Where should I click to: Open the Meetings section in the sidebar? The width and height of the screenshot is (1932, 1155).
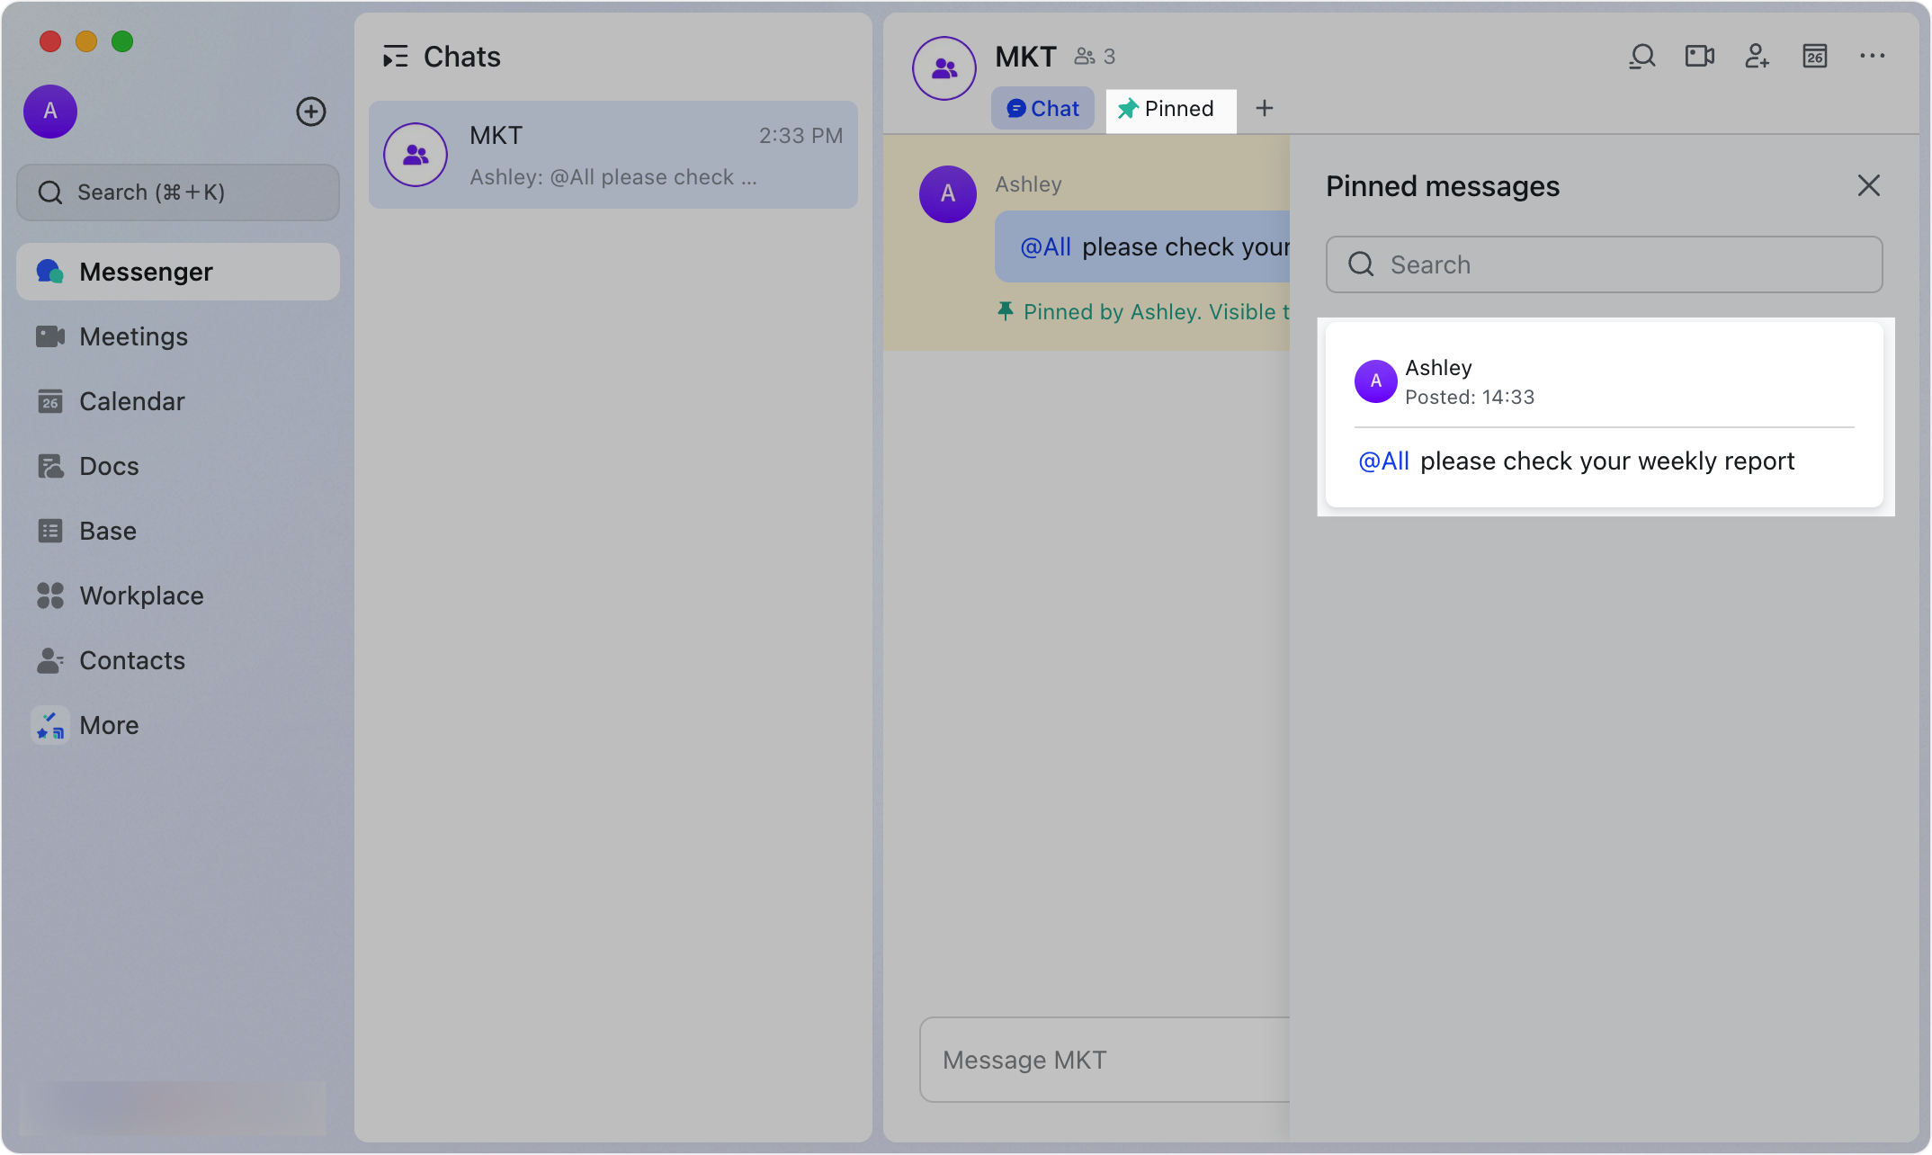132,336
